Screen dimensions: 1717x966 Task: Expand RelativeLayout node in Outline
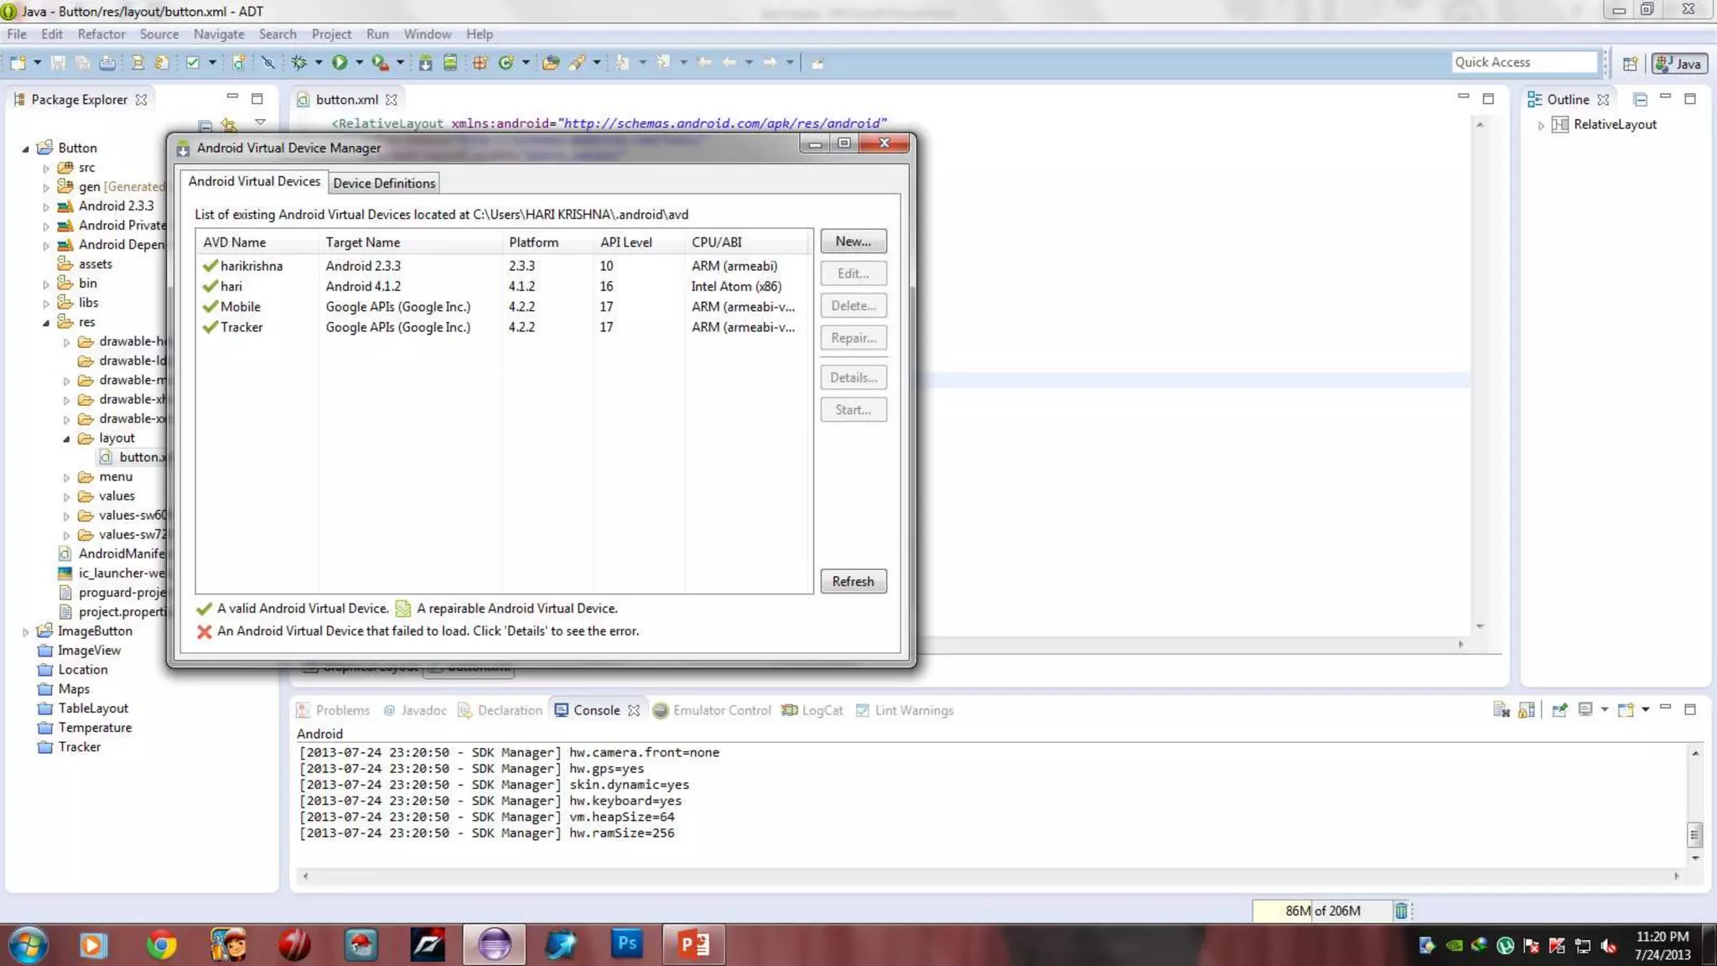1541,125
